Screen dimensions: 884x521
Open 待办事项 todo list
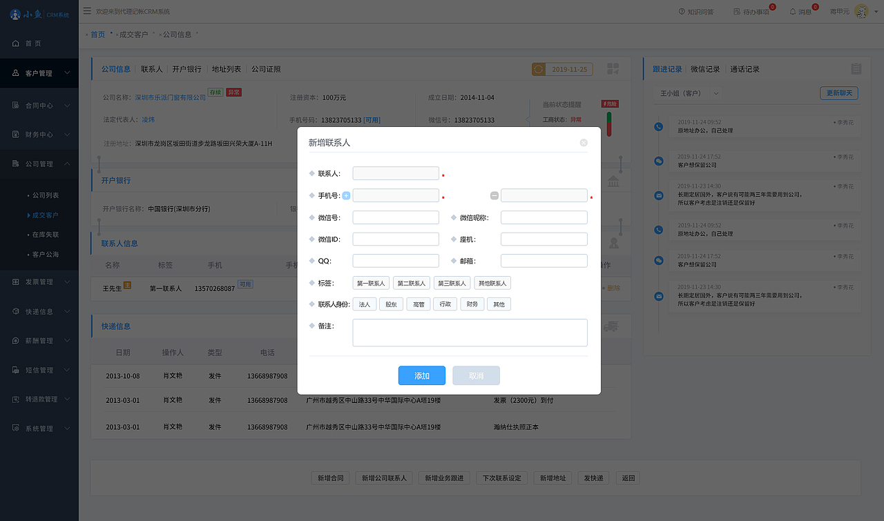pos(751,12)
